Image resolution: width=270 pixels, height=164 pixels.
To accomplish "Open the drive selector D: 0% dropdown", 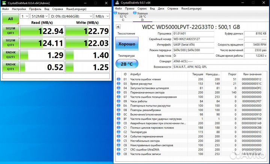I will 71,16.
